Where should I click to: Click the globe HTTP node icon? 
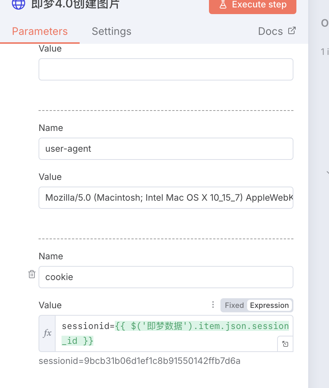19,4
